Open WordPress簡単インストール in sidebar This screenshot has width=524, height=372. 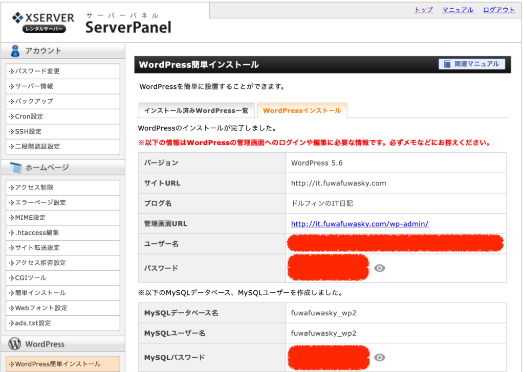pyautogui.click(x=63, y=364)
